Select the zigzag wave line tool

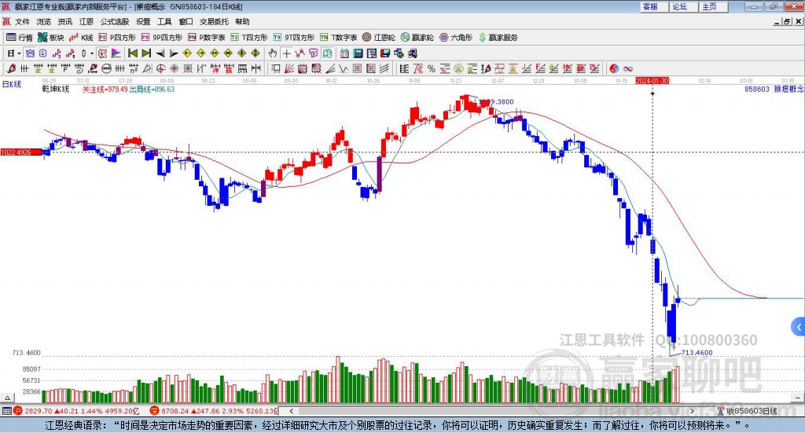(x=343, y=68)
